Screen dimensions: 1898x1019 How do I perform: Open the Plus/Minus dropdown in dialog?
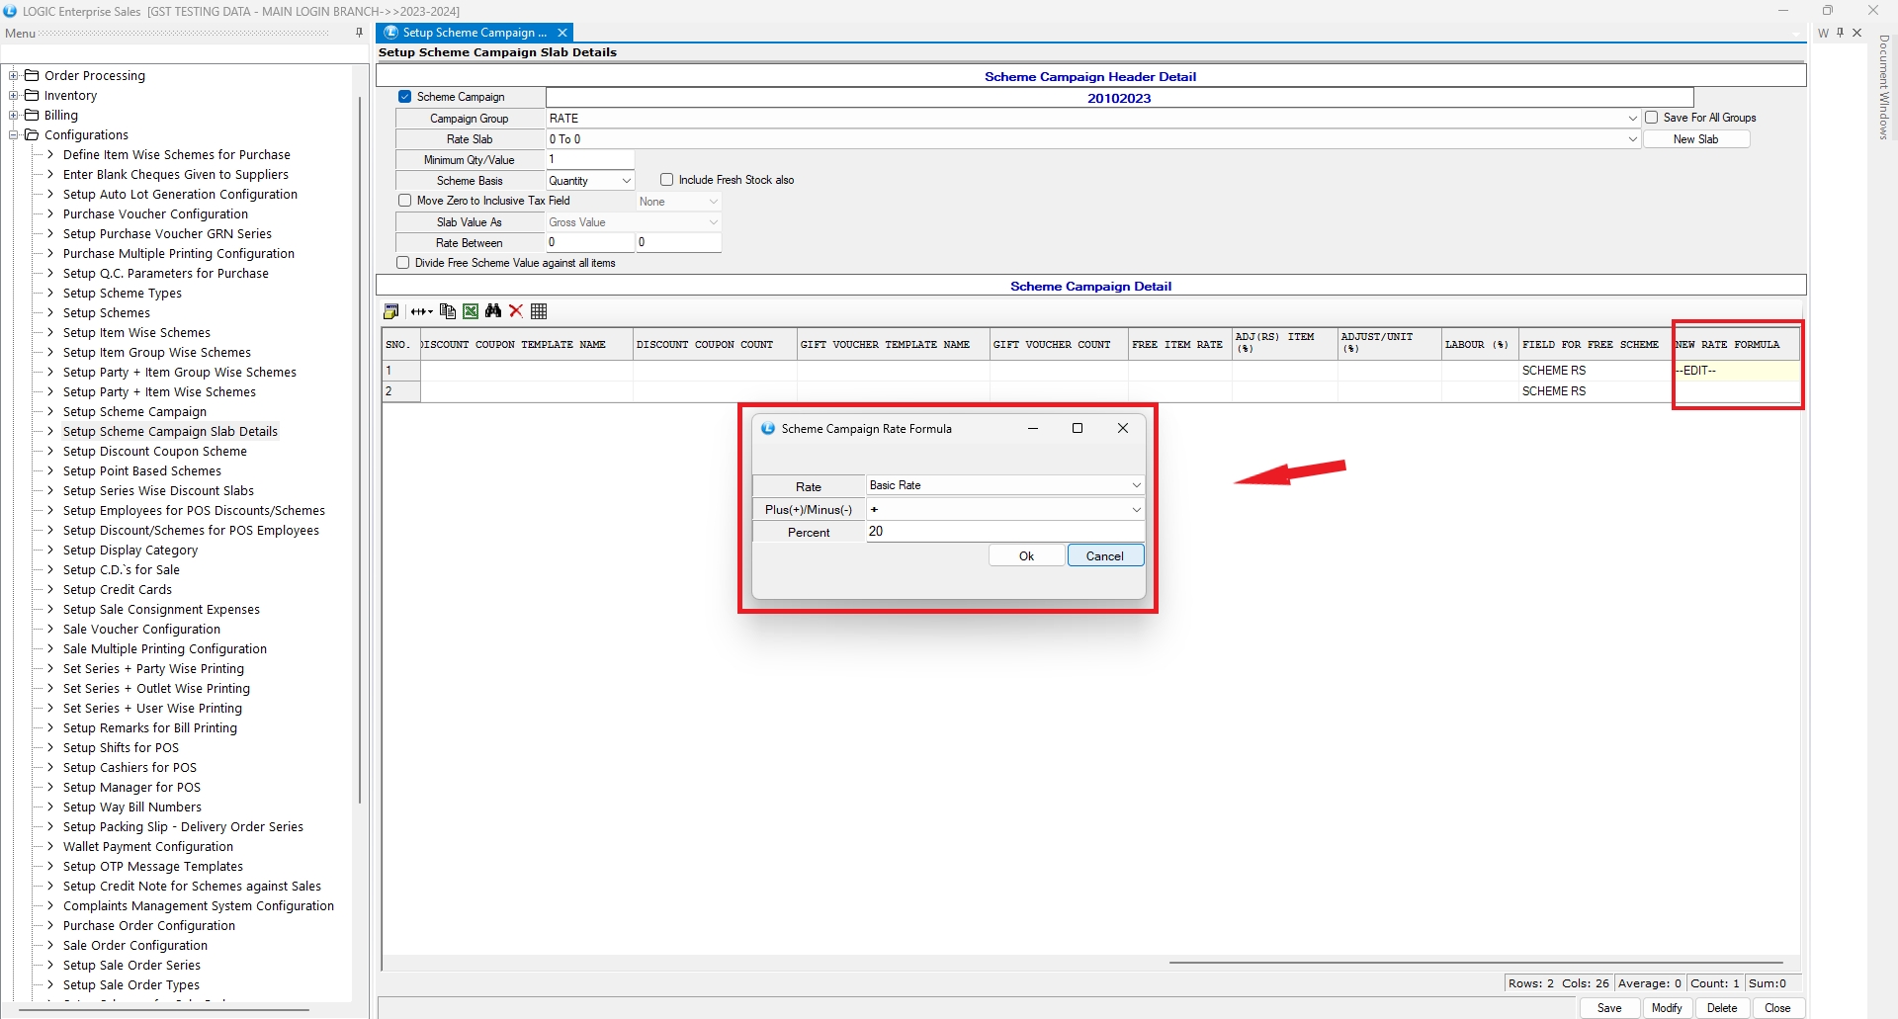(x=1136, y=510)
